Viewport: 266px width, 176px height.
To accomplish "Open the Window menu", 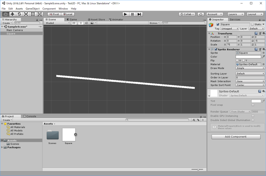I will (x=63, y=9).
